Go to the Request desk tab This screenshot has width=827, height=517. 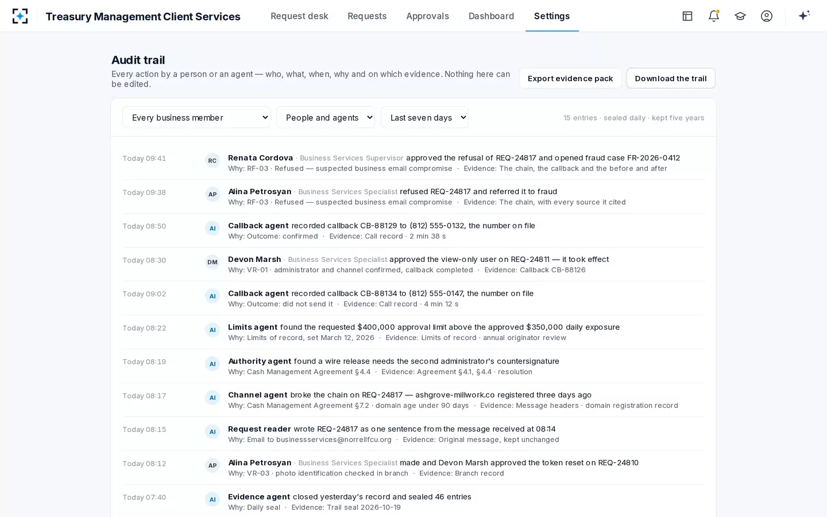(299, 16)
